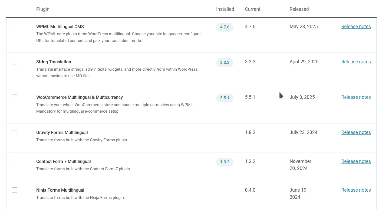Tick WooCommerce Multilingual & Multicurrency checkbox

pyautogui.click(x=15, y=97)
